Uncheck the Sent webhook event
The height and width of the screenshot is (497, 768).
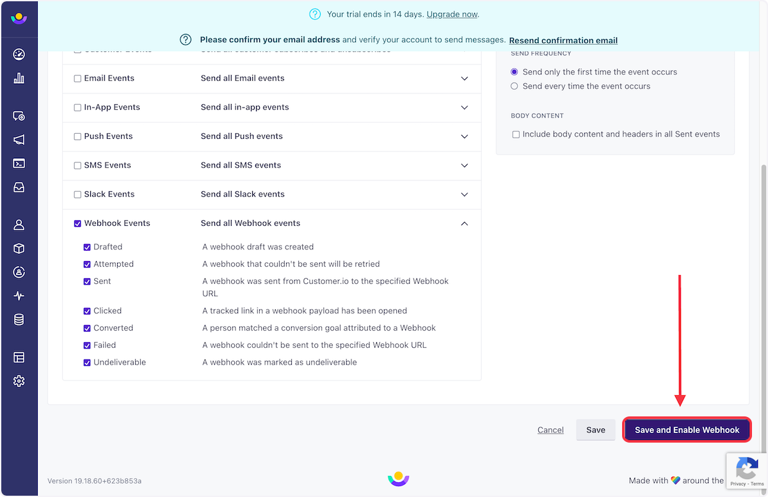87,281
